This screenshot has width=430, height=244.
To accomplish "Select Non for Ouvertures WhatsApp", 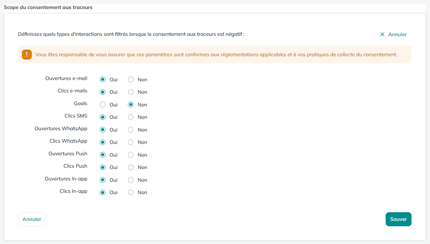I will point(131,130).
